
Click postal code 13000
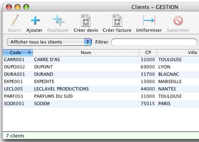click(x=148, y=82)
